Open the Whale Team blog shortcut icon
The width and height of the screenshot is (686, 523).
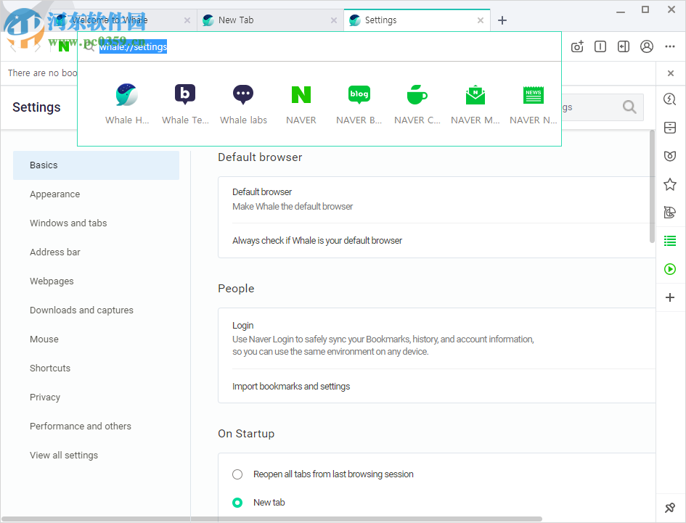(x=185, y=94)
